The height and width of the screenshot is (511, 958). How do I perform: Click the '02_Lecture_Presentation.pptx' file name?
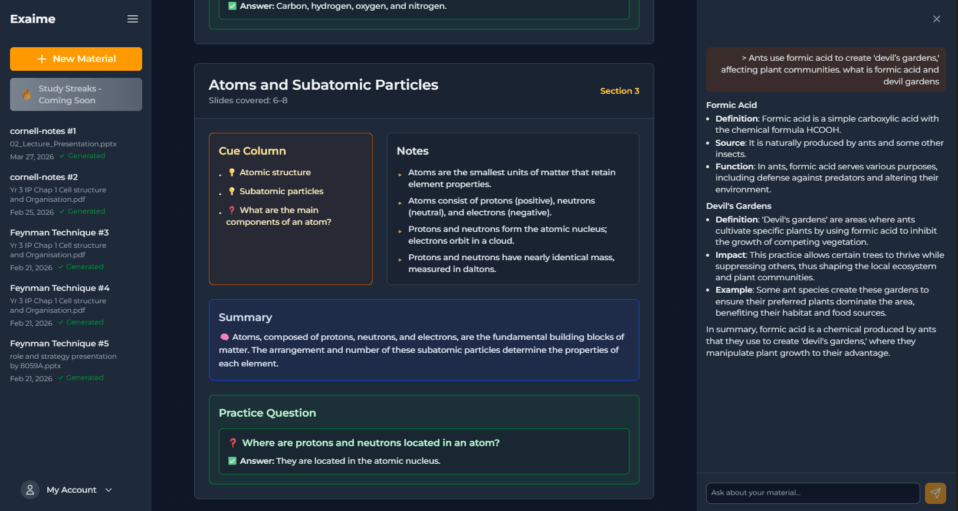coord(63,144)
